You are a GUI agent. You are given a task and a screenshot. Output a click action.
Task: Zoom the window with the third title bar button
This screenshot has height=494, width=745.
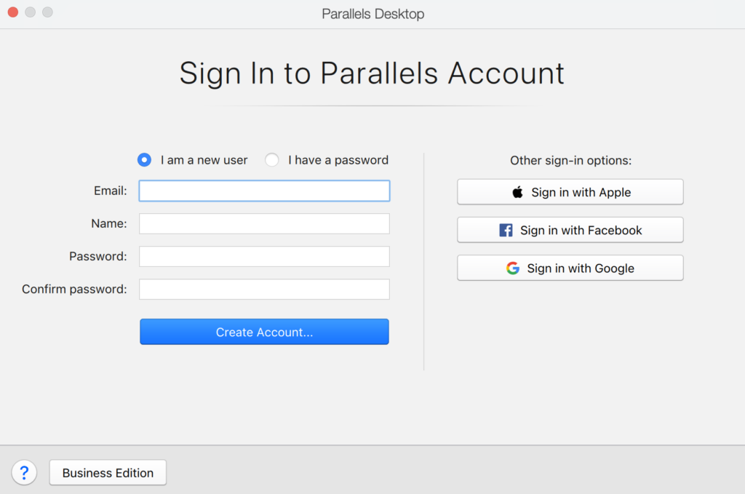[47, 12]
